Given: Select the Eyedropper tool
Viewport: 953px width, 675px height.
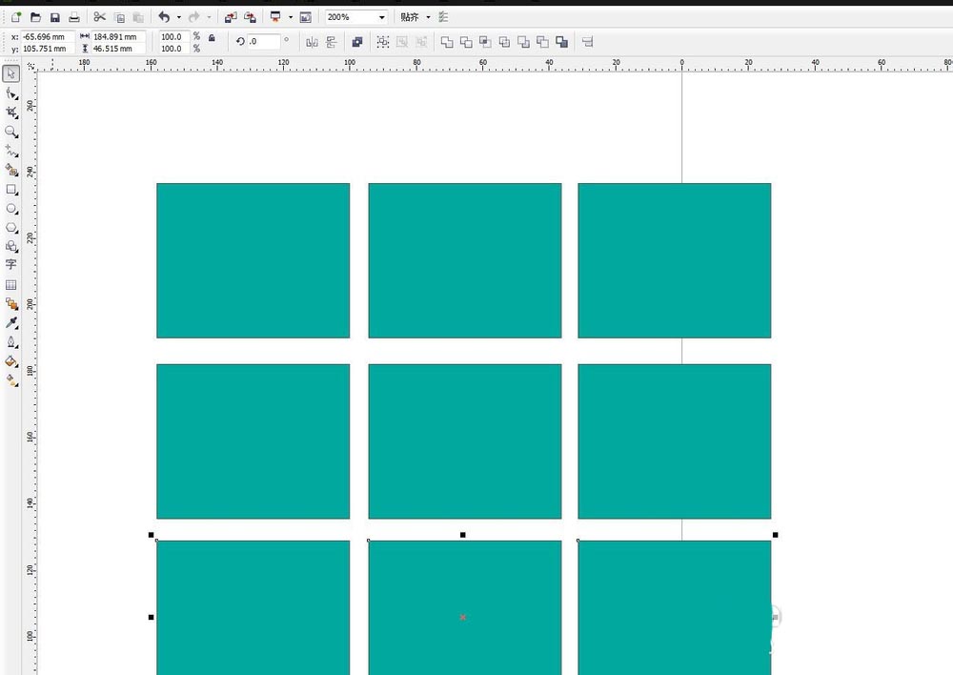Looking at the screenshot, I should click(x=10, y=322).
